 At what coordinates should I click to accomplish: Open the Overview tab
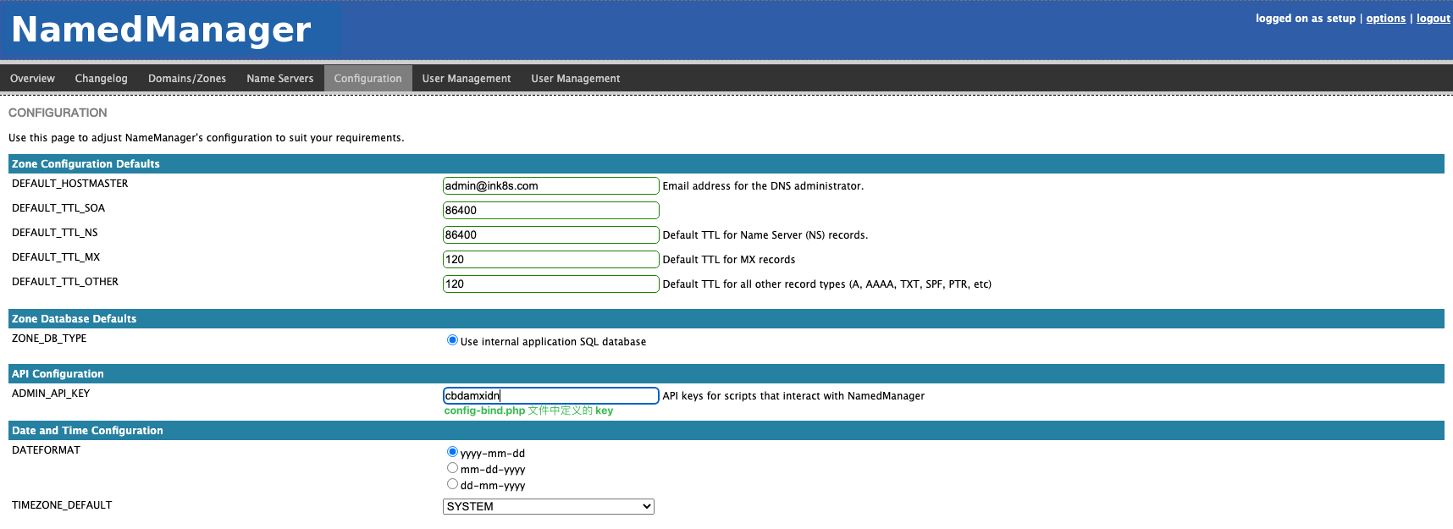(x=32, y=79)
